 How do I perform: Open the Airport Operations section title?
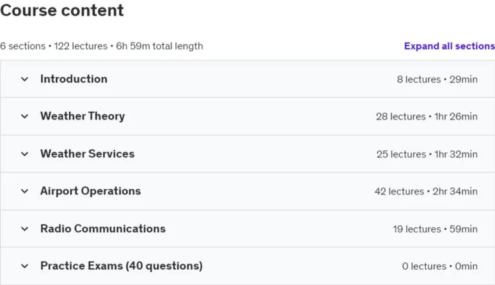pyautogui.click(x=91, y=191)
